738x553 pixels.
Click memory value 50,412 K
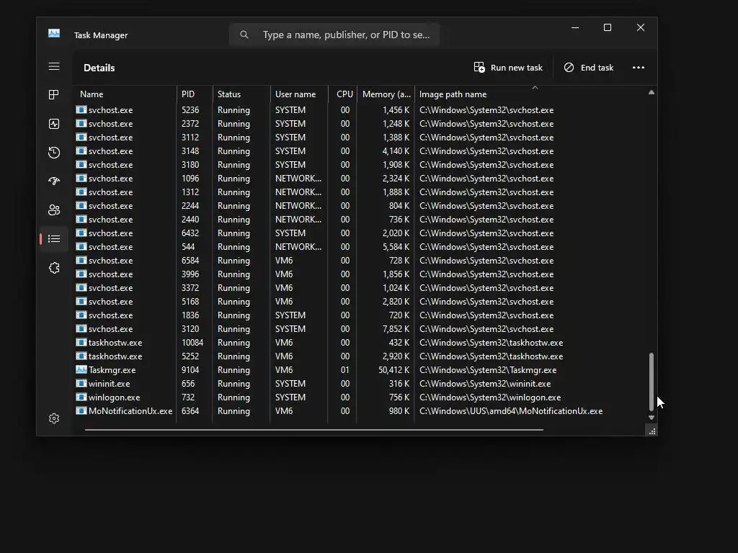pos(394,370)
